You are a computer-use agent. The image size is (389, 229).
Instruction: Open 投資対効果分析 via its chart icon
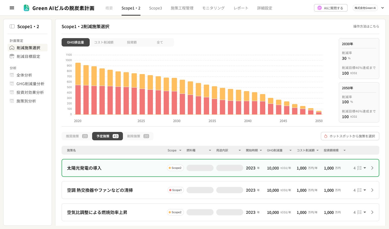tap(12, 92)
